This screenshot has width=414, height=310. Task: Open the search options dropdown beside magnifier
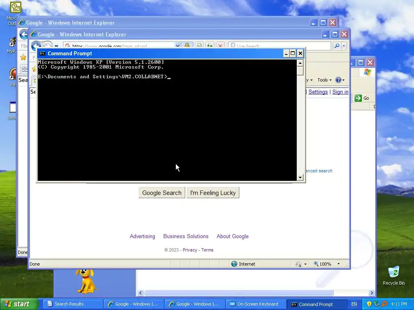344,46
